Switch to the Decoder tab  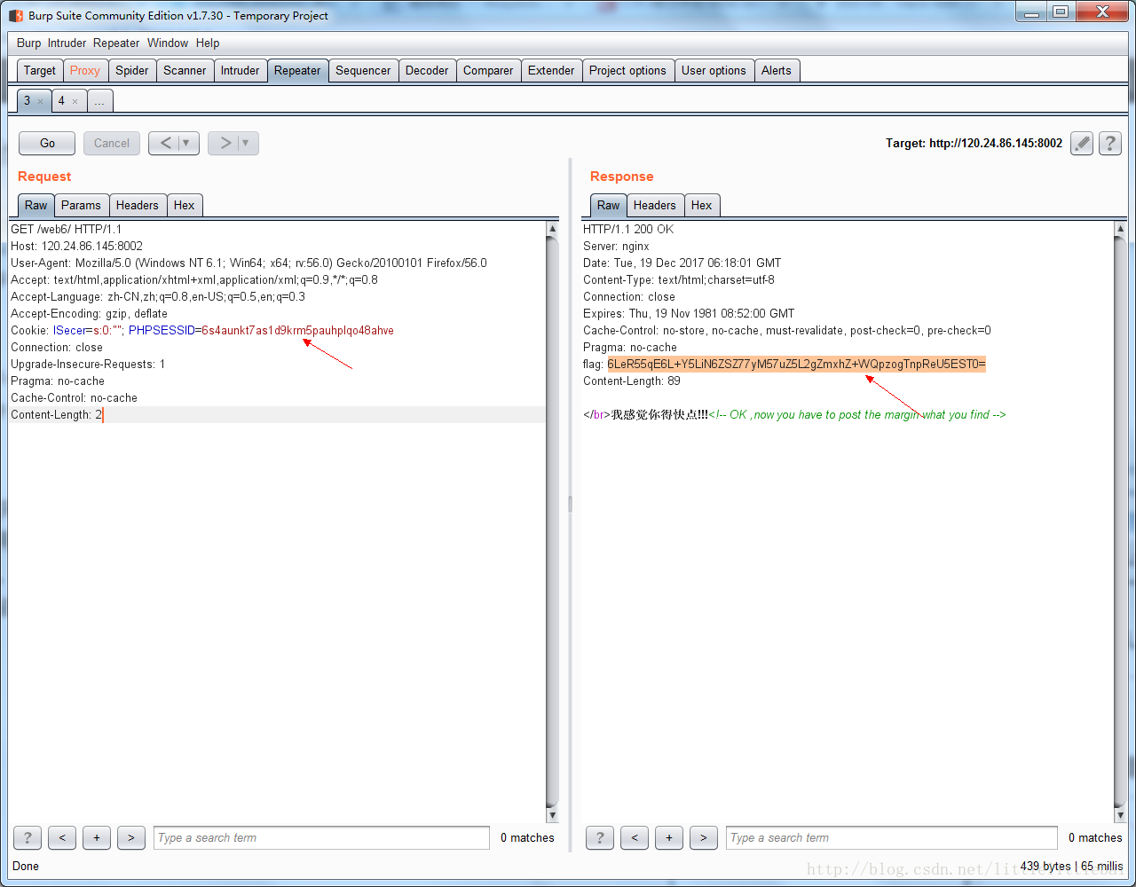coord(427,70)
